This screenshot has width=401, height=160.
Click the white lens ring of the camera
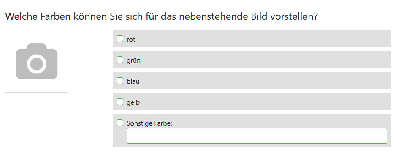(x=37, y=64)
